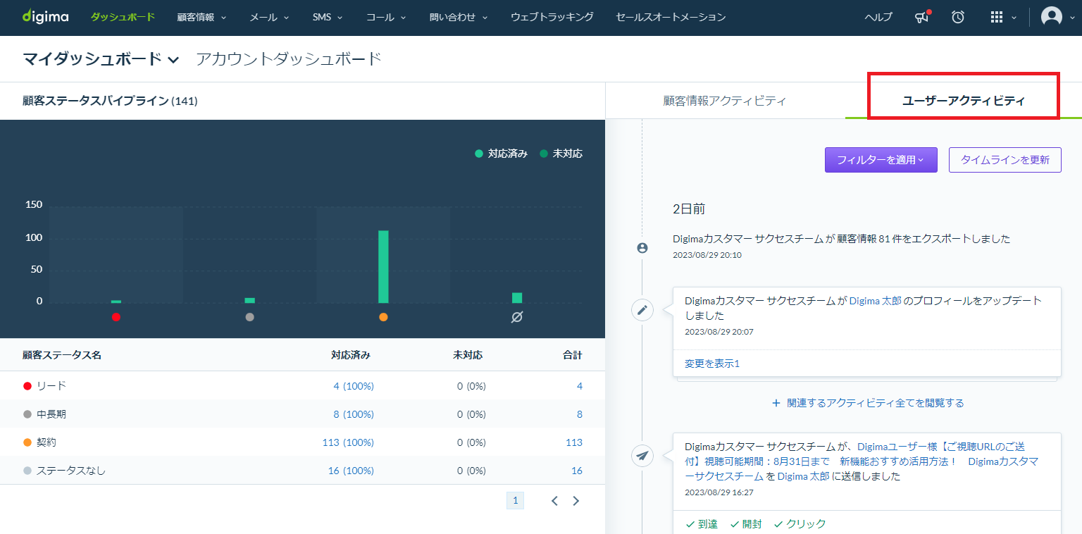Click the 合計 column header

click(x=573, y=355)
